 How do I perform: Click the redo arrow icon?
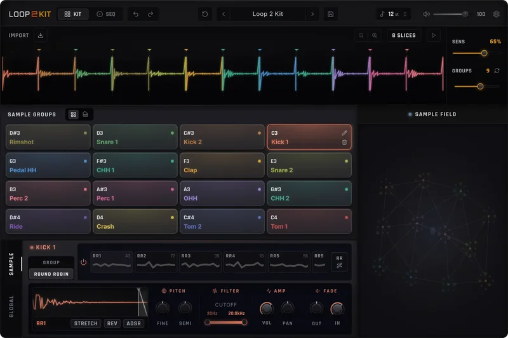[150, 14]
